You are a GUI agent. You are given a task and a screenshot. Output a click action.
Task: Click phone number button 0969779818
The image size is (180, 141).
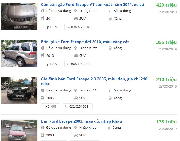[x=79, y=27]
